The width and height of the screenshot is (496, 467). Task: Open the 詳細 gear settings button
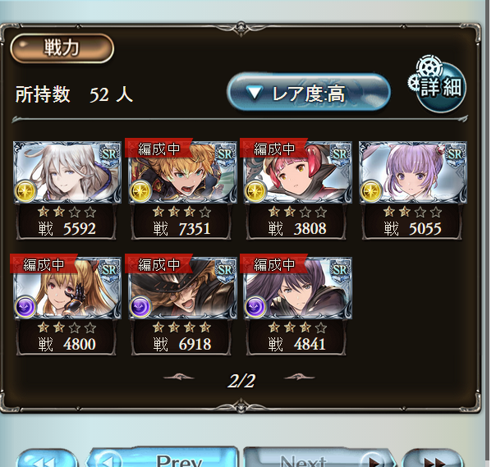point(439,85)
